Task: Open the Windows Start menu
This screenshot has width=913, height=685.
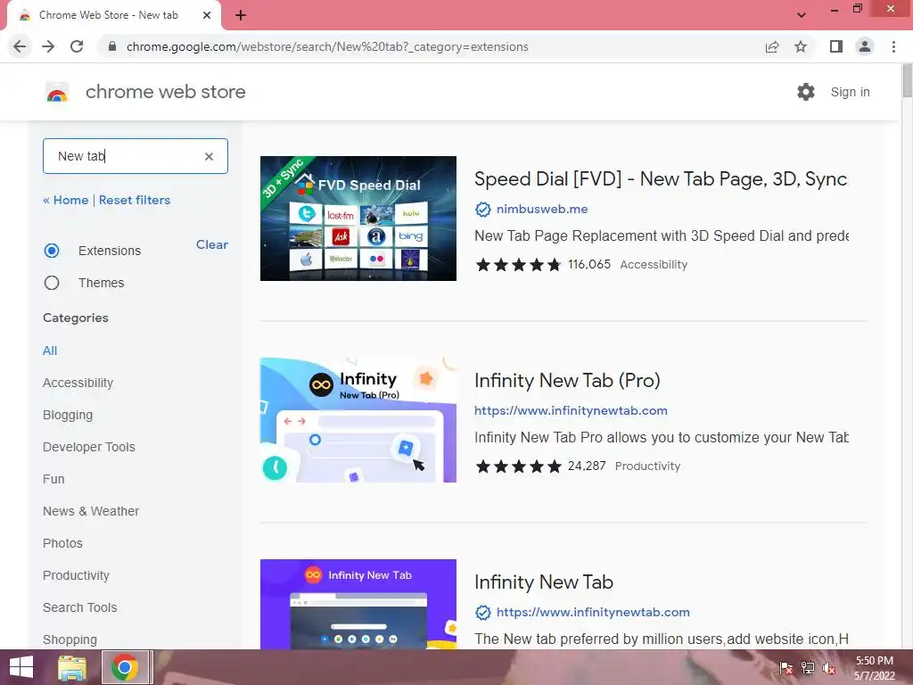Action: 21,667
